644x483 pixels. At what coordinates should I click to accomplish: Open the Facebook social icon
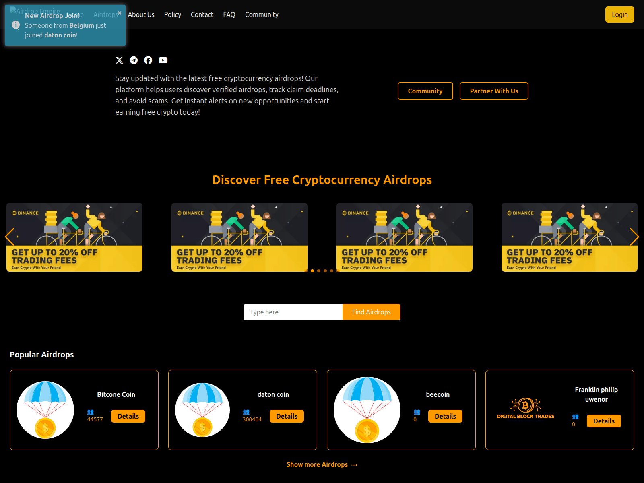click(x=148, y=60)
